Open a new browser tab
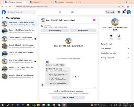Viewport: 134px width, 107px height. 80,2
